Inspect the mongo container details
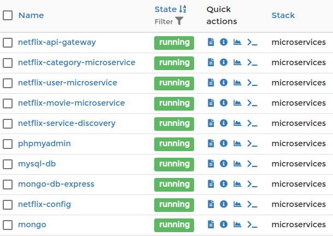This screenshot has width=333, height=236. click(224, 225)
